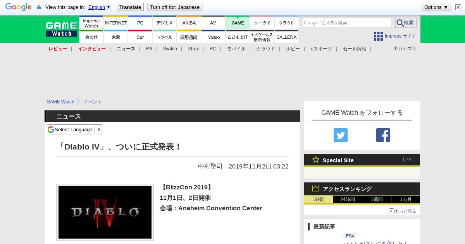The height and width of the screenshot is (244, 465).
Task: Select the 1週間 ranking tab
Action: tap(377, 199)
